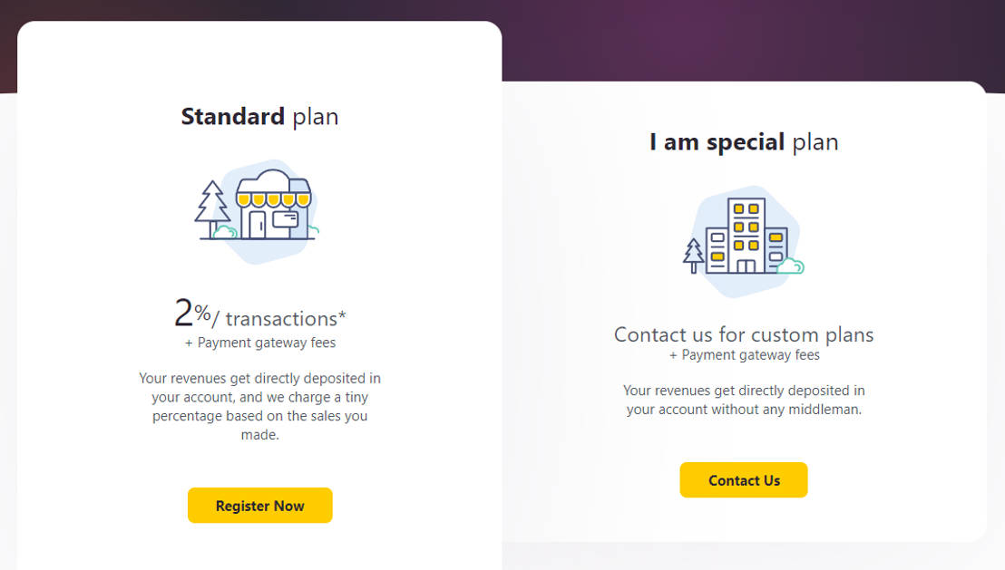Click Payment gateway fees under Standard plan
This screenshot has height=570, width=1005.
[259, 343]
